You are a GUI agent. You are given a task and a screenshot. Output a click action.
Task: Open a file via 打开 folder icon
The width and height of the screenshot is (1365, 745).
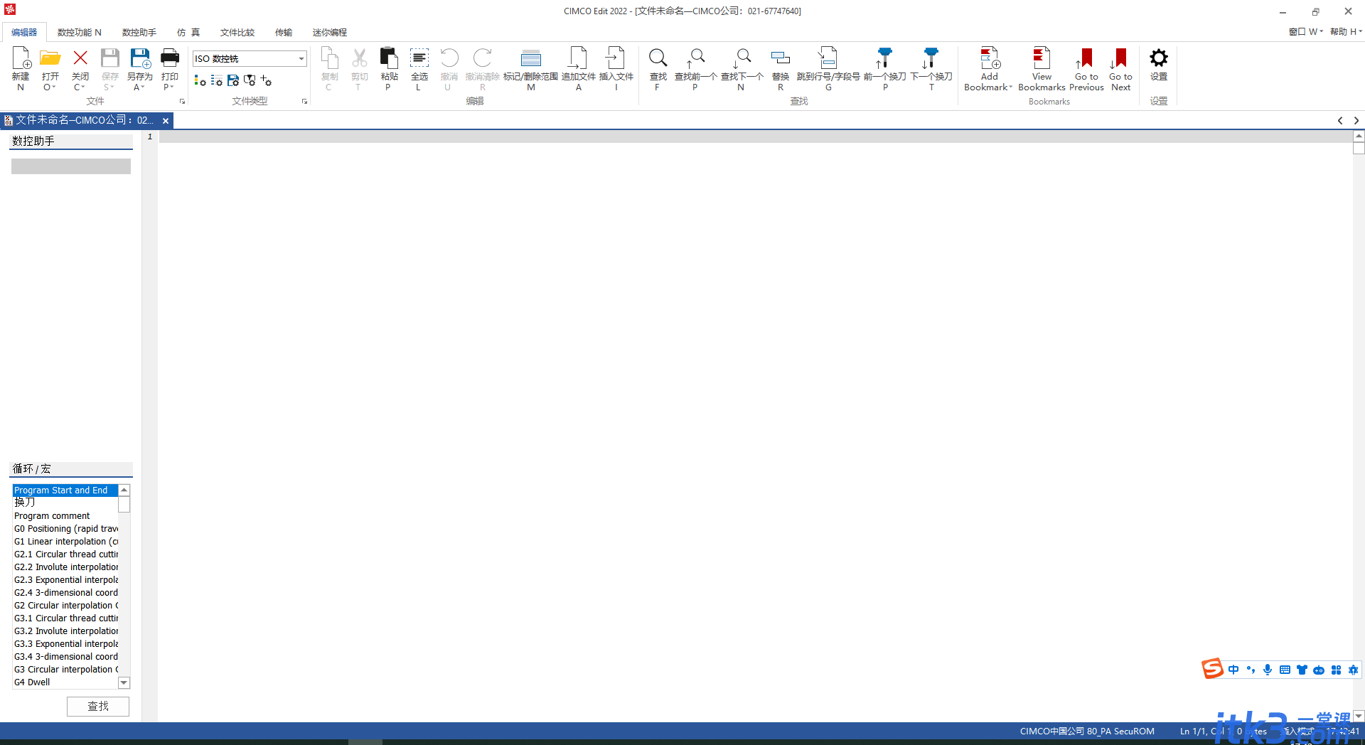click(50, 60)
